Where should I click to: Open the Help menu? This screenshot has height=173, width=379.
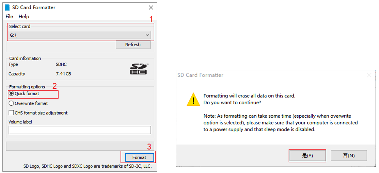[24, 16]
